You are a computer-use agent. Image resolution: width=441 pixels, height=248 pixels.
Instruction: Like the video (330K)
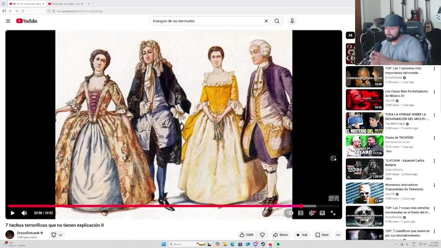(x=247, y=235)
